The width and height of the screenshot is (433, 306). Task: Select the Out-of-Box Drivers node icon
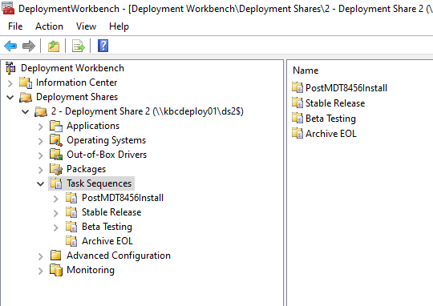[x=56, y=155]
